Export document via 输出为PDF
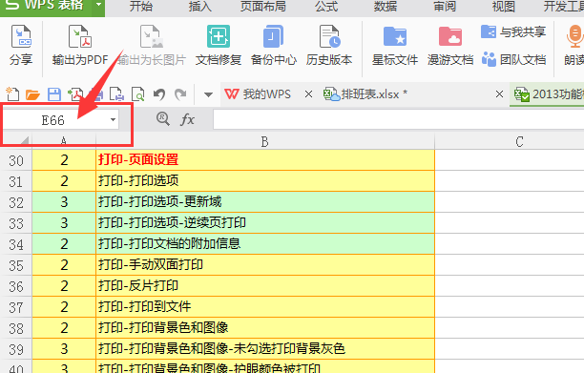The height and width of the screenshot is (373, 584). (x=80, y=45)
